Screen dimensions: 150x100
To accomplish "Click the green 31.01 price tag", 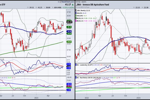I will [69, 42].
